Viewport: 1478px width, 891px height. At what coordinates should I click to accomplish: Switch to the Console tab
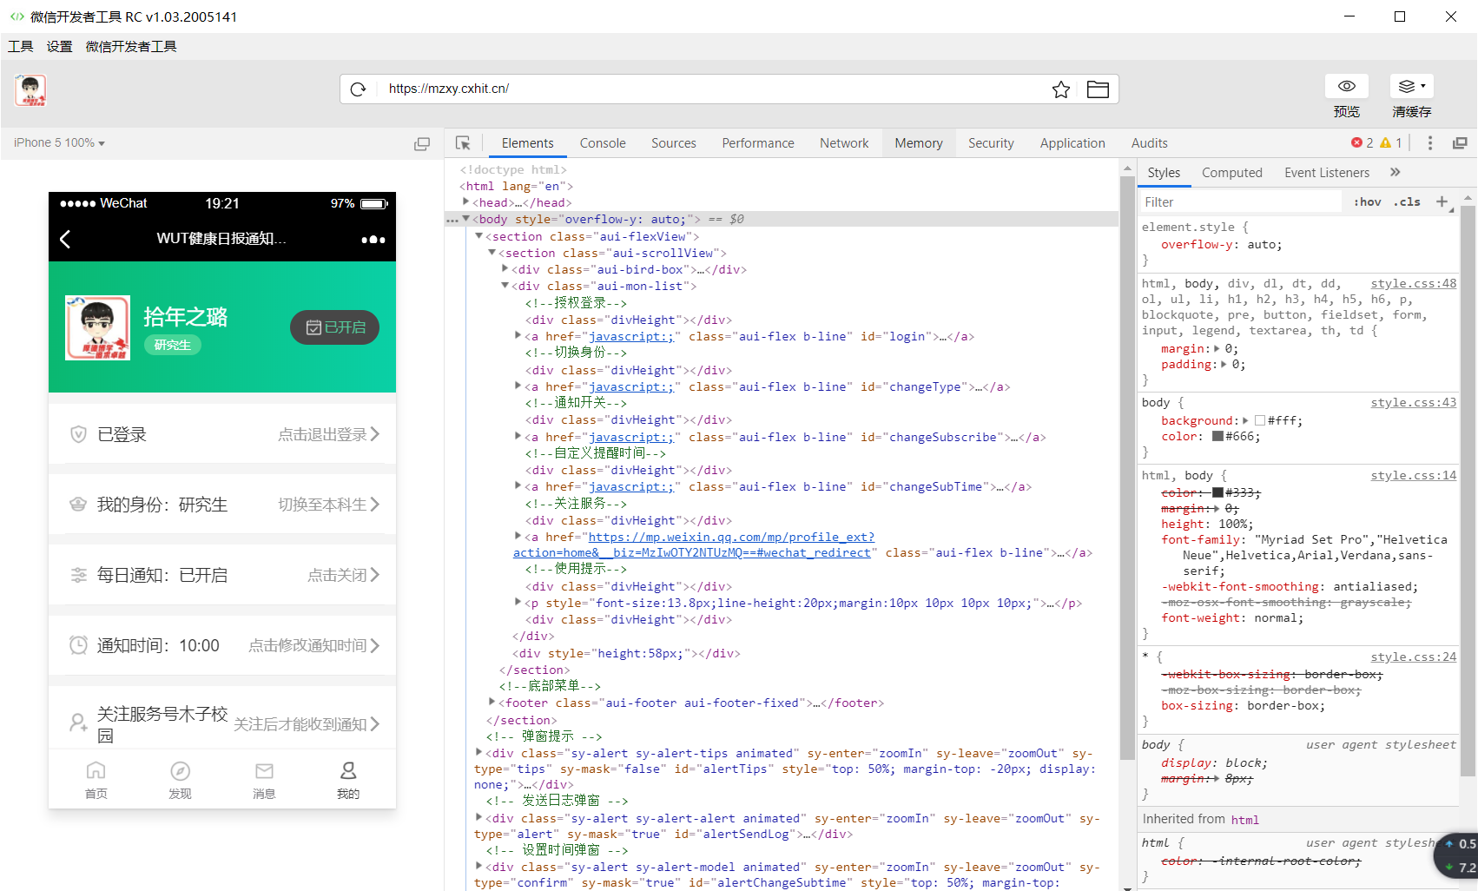[x=602, y=143]
